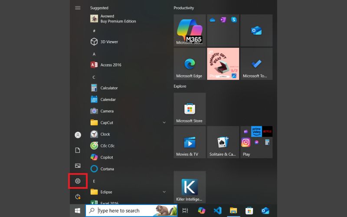The image size is (347, 217).
Task: Launch Solitaire & Casual Games tile
Action: (x=223, y=142)
